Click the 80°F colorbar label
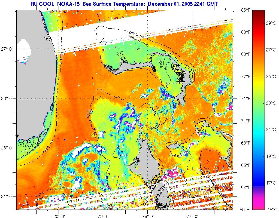Screen dimensions: 279x218 click(x=246, y=54)
